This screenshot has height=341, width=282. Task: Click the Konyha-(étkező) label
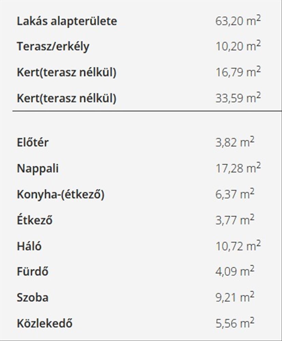coord(60,194)
